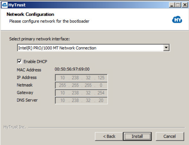Click the HyTrust title bar text
This screenshot has height=145, width=189.
point(17,5)
